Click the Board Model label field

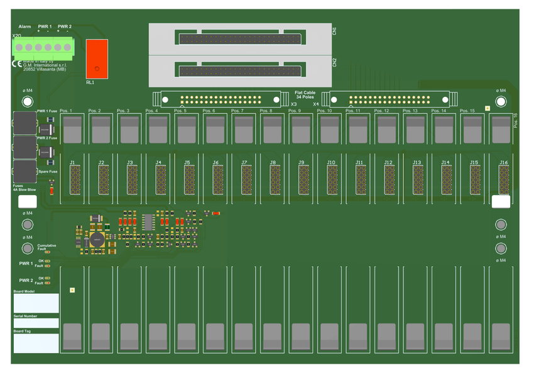click(x=36, y=303)
